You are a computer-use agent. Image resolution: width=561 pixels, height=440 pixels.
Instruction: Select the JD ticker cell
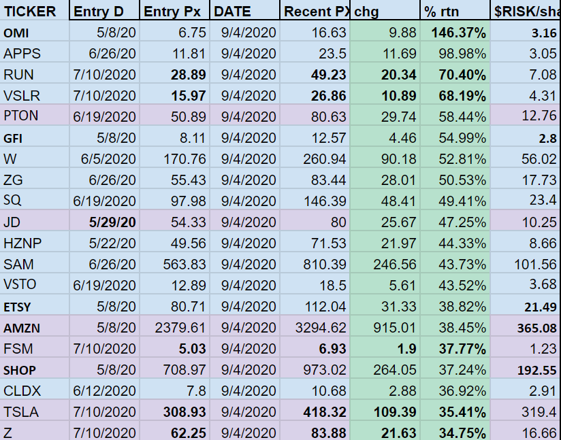pos(34,220)
